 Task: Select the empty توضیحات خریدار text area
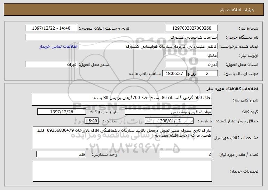tap(122, 171)
